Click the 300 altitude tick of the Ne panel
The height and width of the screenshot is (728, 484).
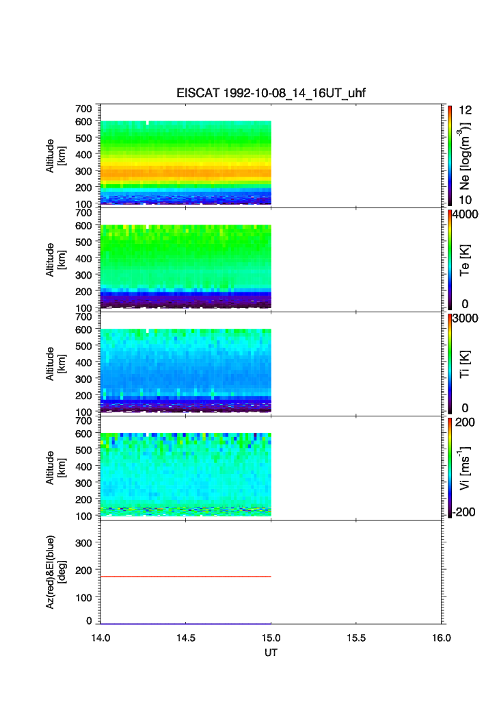83,171
